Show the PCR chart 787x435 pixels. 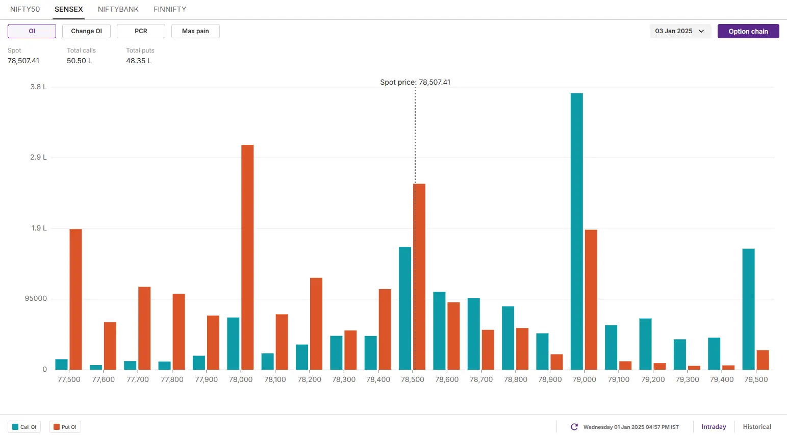(141, 31)
